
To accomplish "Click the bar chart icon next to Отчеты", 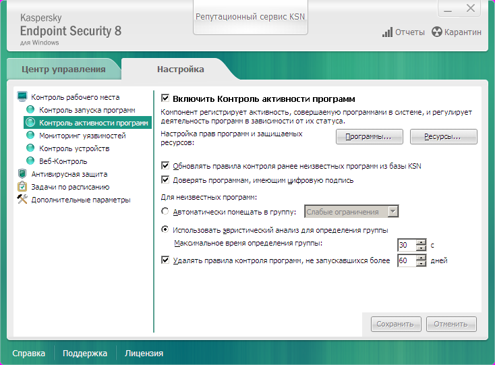I will click(387, 32).
